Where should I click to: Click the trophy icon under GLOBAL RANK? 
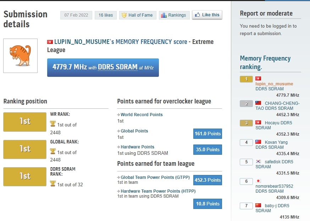[53, 152]
